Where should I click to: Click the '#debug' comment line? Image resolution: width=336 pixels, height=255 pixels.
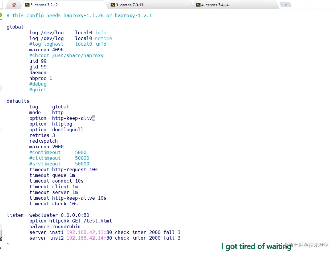(x=38, y=84)
